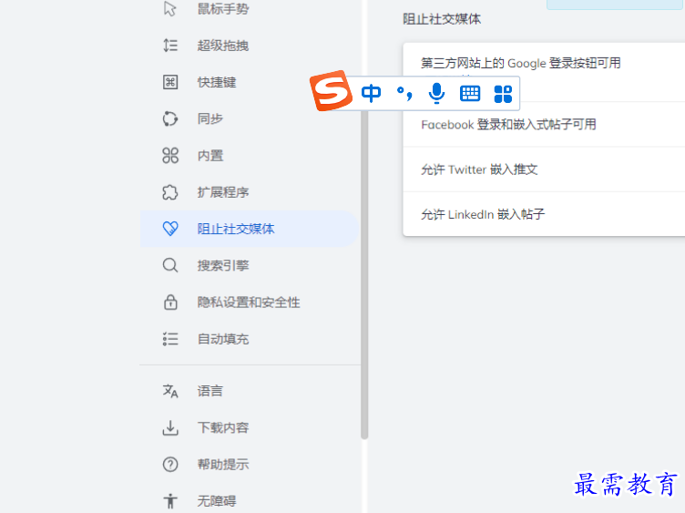The width and height of the screenshot is (685, 513).
Task: Start Sogou voice input microphone
Action: pyautogui.click(x=436, y=94)
